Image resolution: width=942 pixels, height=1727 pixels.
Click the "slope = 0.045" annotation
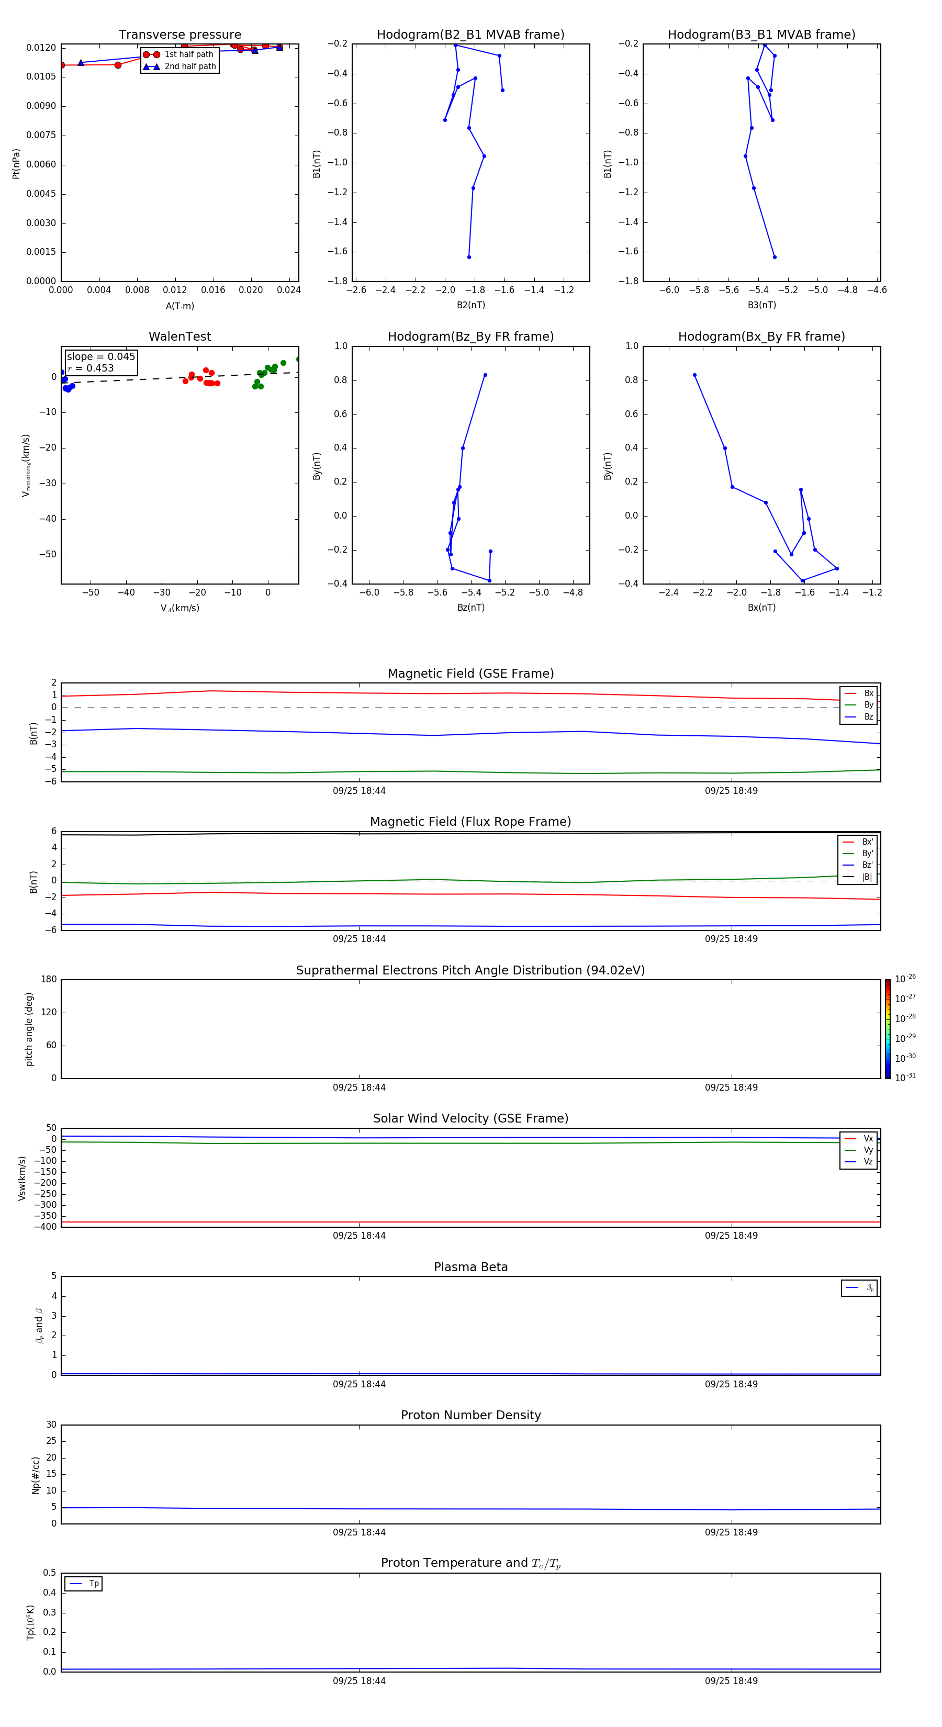coord(100,357)
